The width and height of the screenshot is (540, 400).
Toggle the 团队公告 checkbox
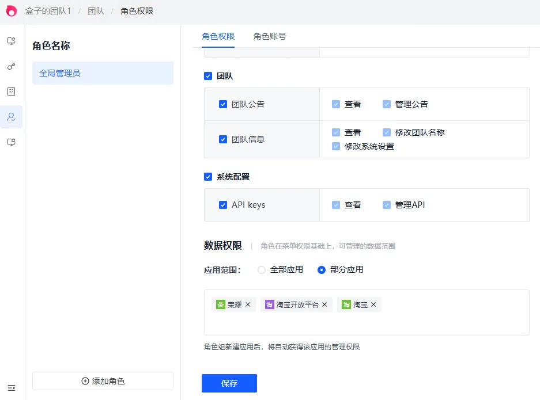pos(223,104)
